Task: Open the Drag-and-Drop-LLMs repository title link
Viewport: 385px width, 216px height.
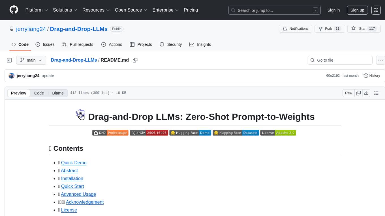Action: point(79,29)
